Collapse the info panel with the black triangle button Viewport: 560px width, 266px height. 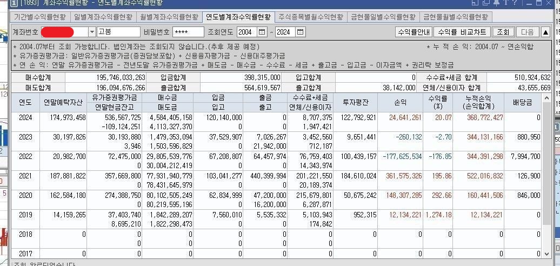pos(545,32)
